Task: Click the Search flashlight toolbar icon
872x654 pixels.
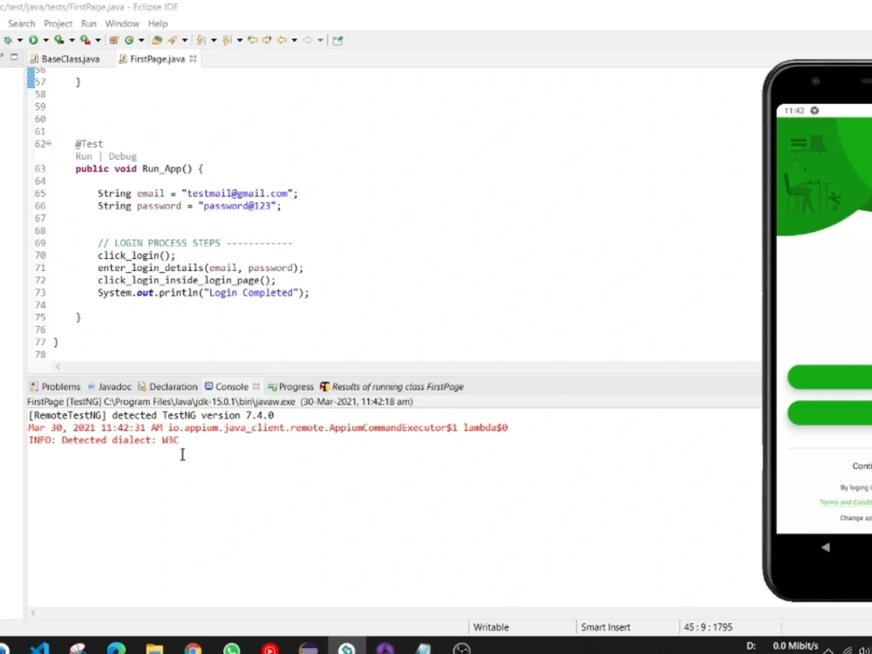Action: [173, 40]
